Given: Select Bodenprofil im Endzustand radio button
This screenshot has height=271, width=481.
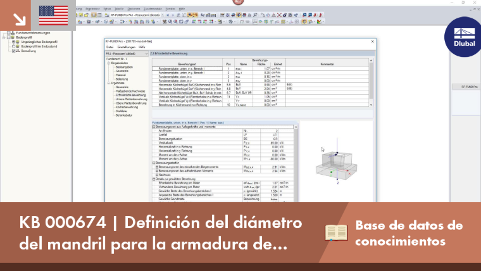Looking at the screenshot, I should tap(13, 46).
